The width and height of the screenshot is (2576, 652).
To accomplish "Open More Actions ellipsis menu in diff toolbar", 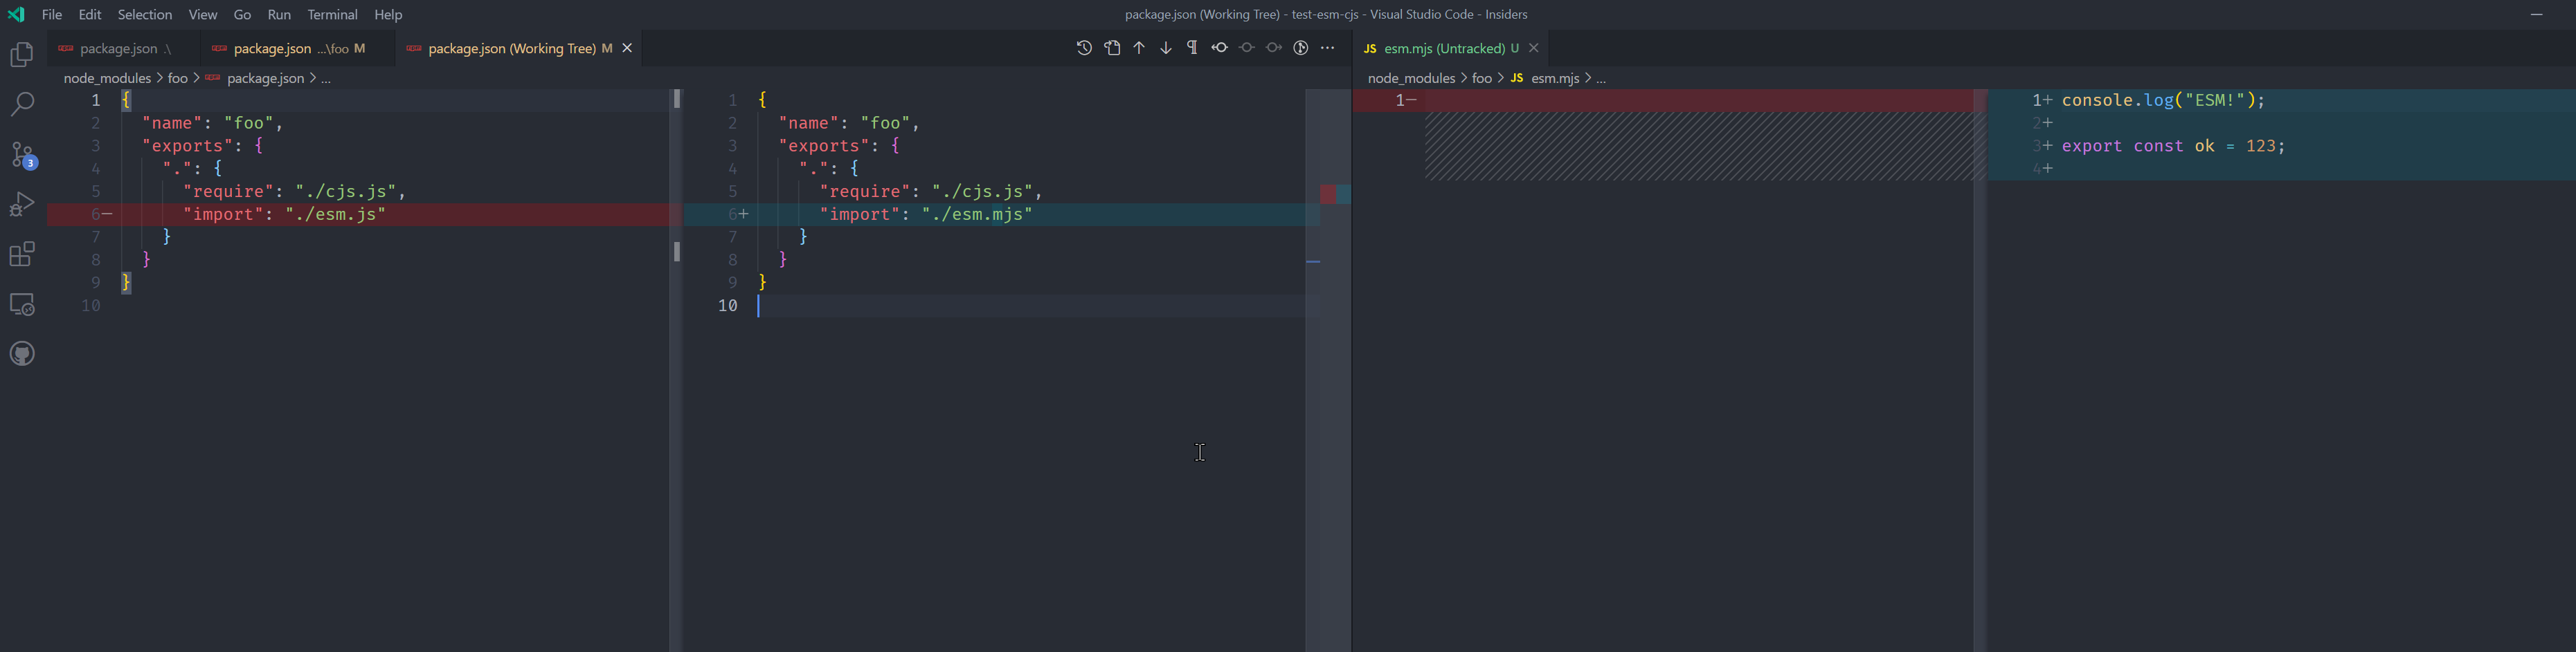I will point(1328,47).
